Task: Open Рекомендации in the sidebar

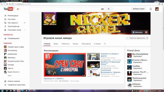Action: tap(13, 16)
